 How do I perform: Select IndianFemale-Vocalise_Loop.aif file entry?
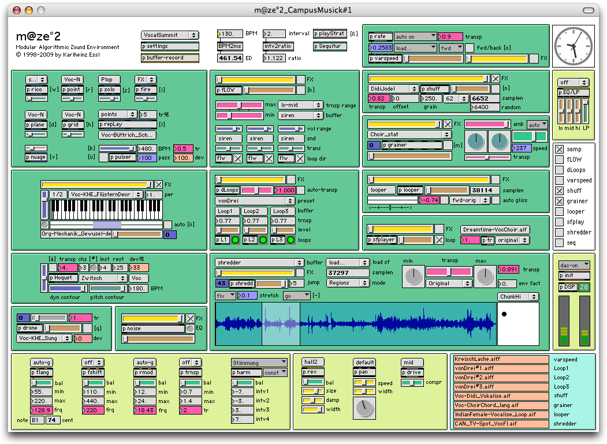coord(501,415)
